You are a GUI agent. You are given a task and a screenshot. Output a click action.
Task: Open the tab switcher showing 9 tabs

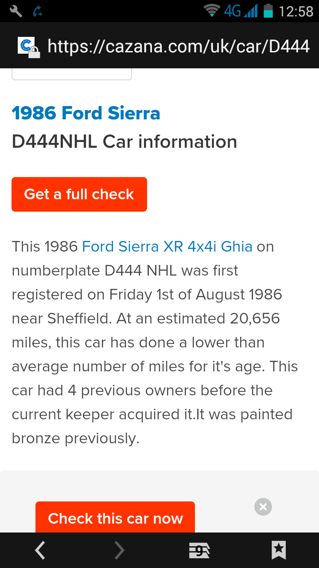[199, 551]
